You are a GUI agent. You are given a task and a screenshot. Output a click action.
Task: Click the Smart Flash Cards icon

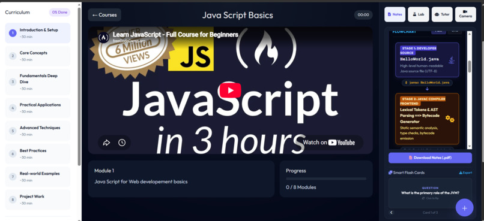[x=390, y=172]
